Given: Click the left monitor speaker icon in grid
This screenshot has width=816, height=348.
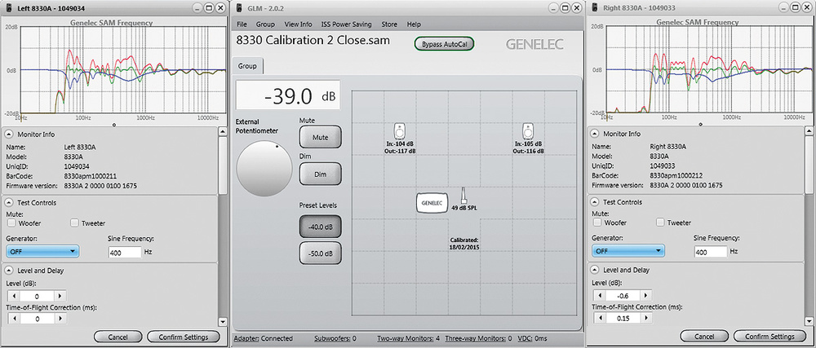Looking at the screenshot, I should (400, 130).
